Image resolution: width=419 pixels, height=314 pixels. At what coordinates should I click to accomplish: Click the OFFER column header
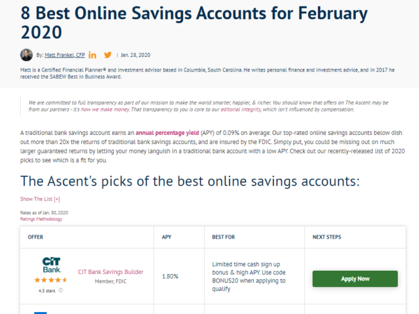click(x=35, y=237)
